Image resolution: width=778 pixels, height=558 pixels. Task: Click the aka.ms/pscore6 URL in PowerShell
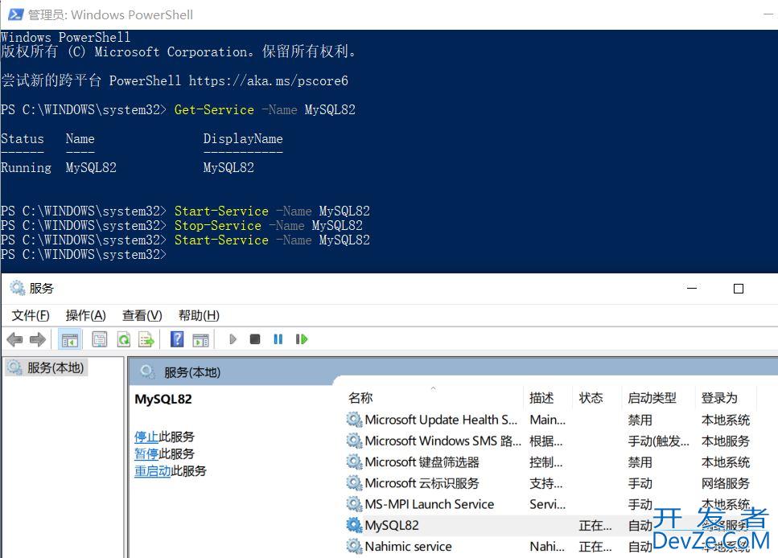pyautogui.click(x=269, y=81)
